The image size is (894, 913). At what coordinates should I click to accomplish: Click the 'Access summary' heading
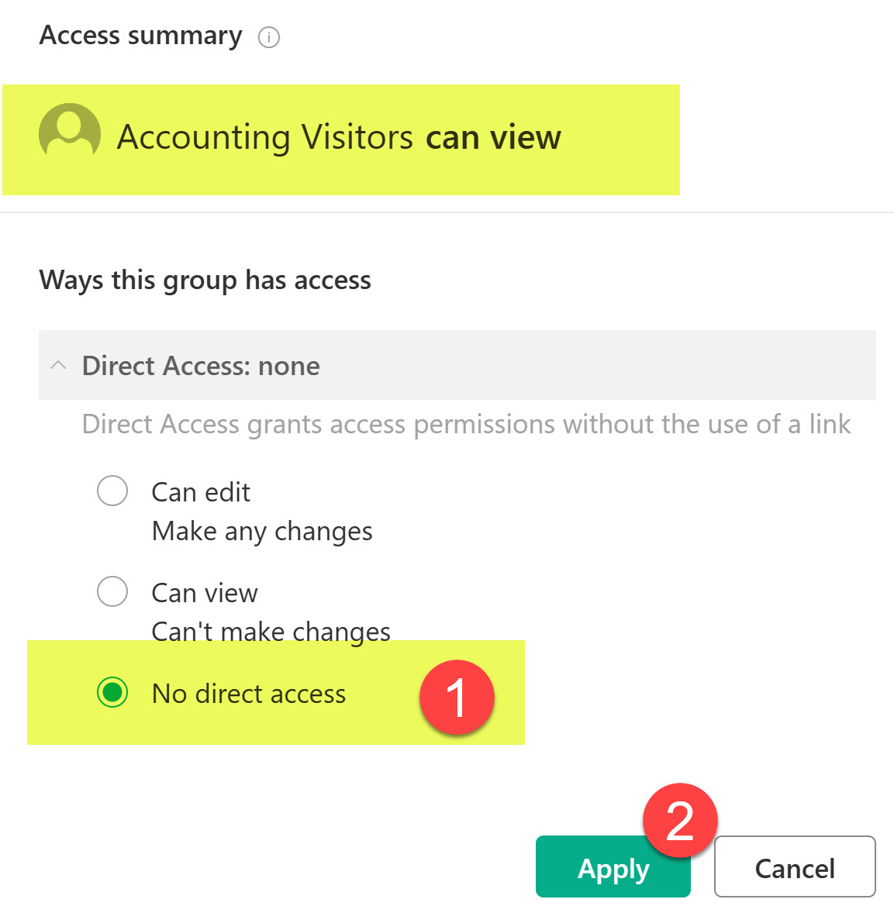click(140, 36)
